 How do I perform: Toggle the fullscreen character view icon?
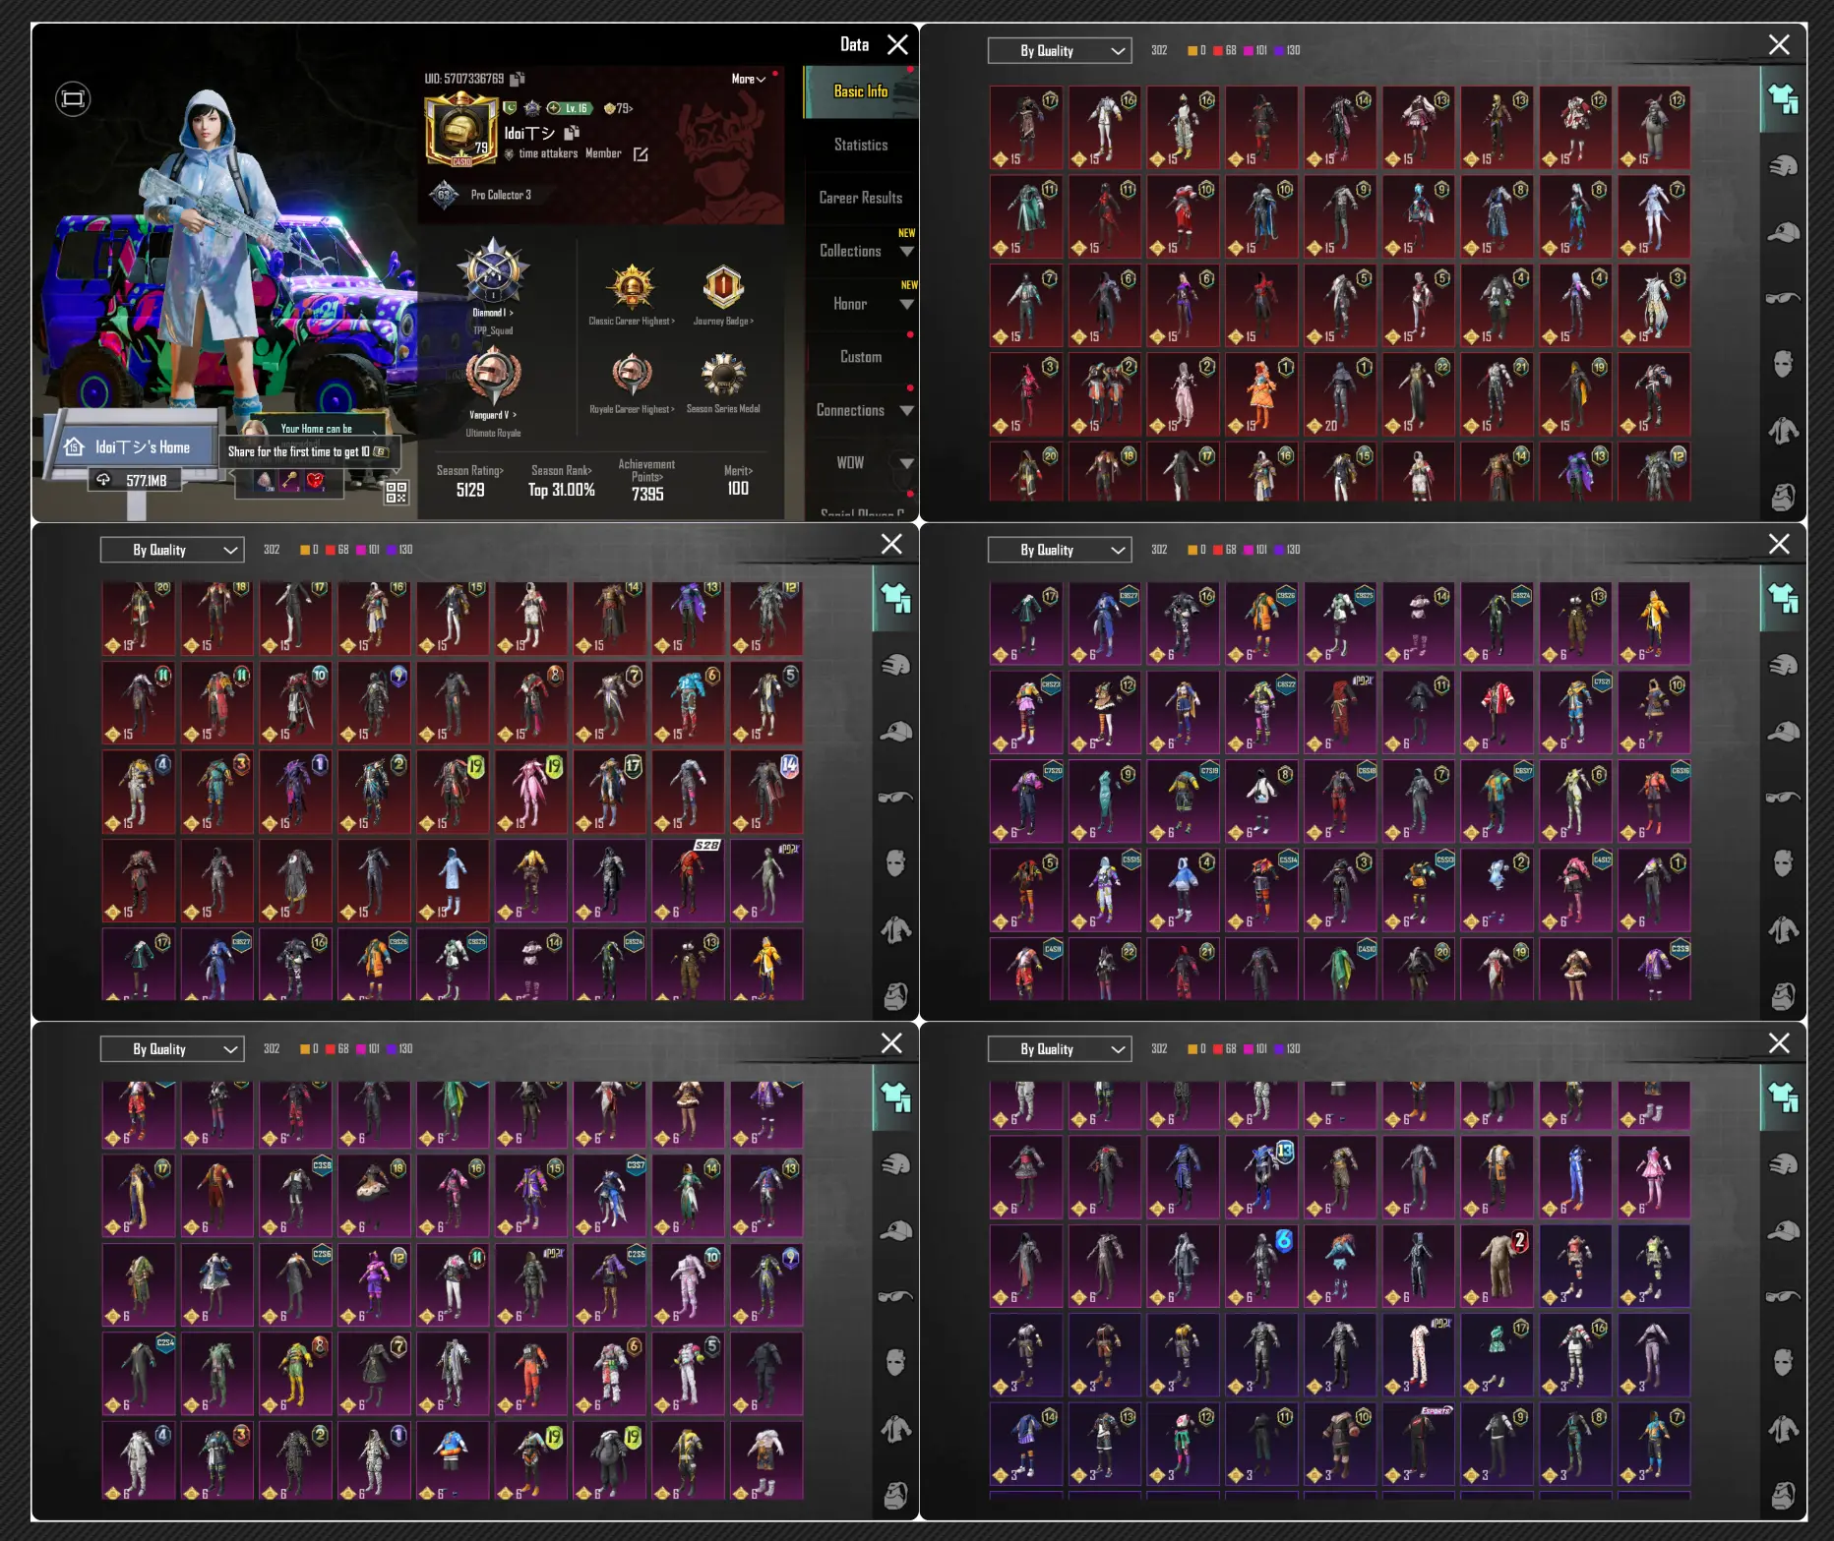(x=73, y=98)
